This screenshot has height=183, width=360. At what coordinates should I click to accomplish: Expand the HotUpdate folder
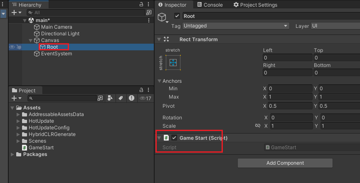(18, 121)
